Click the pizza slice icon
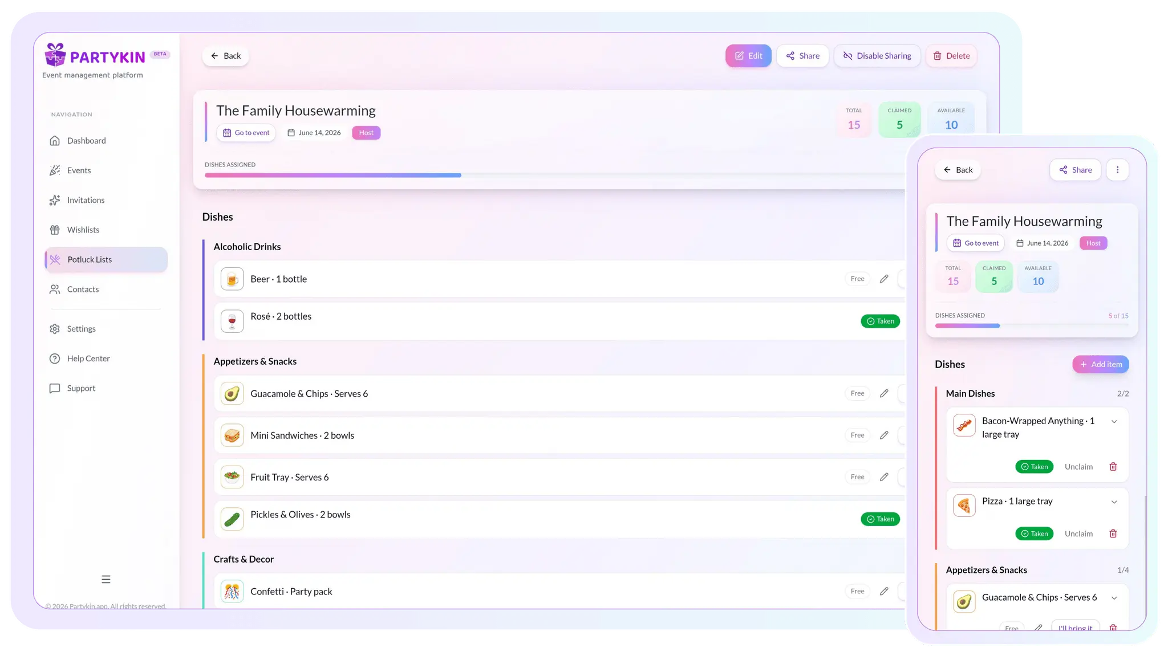Image resolution: width=1168 pixels, height=656 pixels. coord(964,506)
